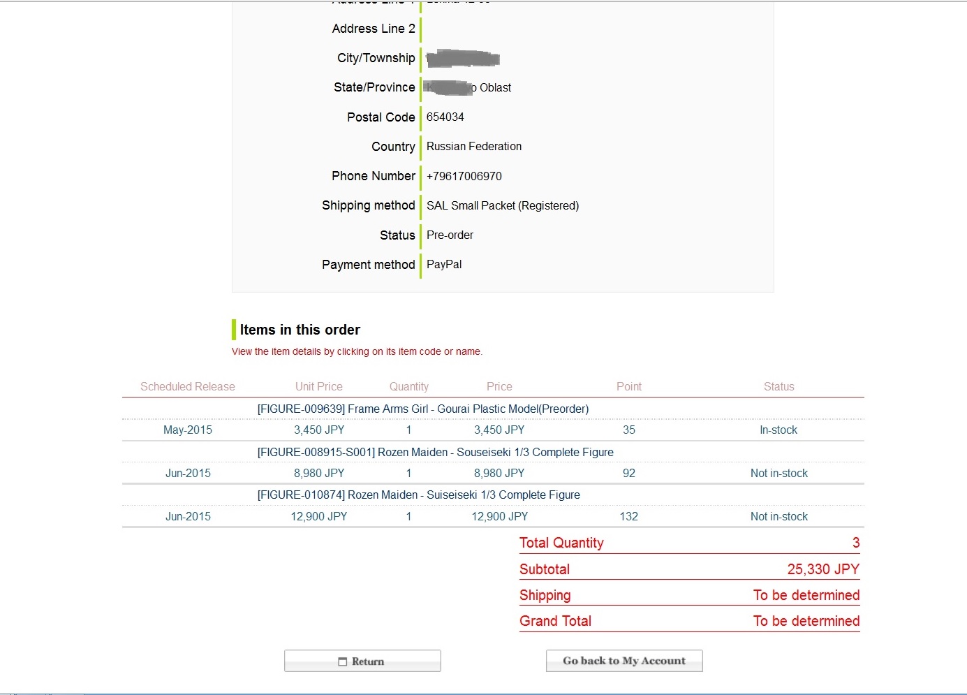The width and height of the screenshot is (967, 695).
Task: Click the PayPal payment method value
Action: (444, 264)
